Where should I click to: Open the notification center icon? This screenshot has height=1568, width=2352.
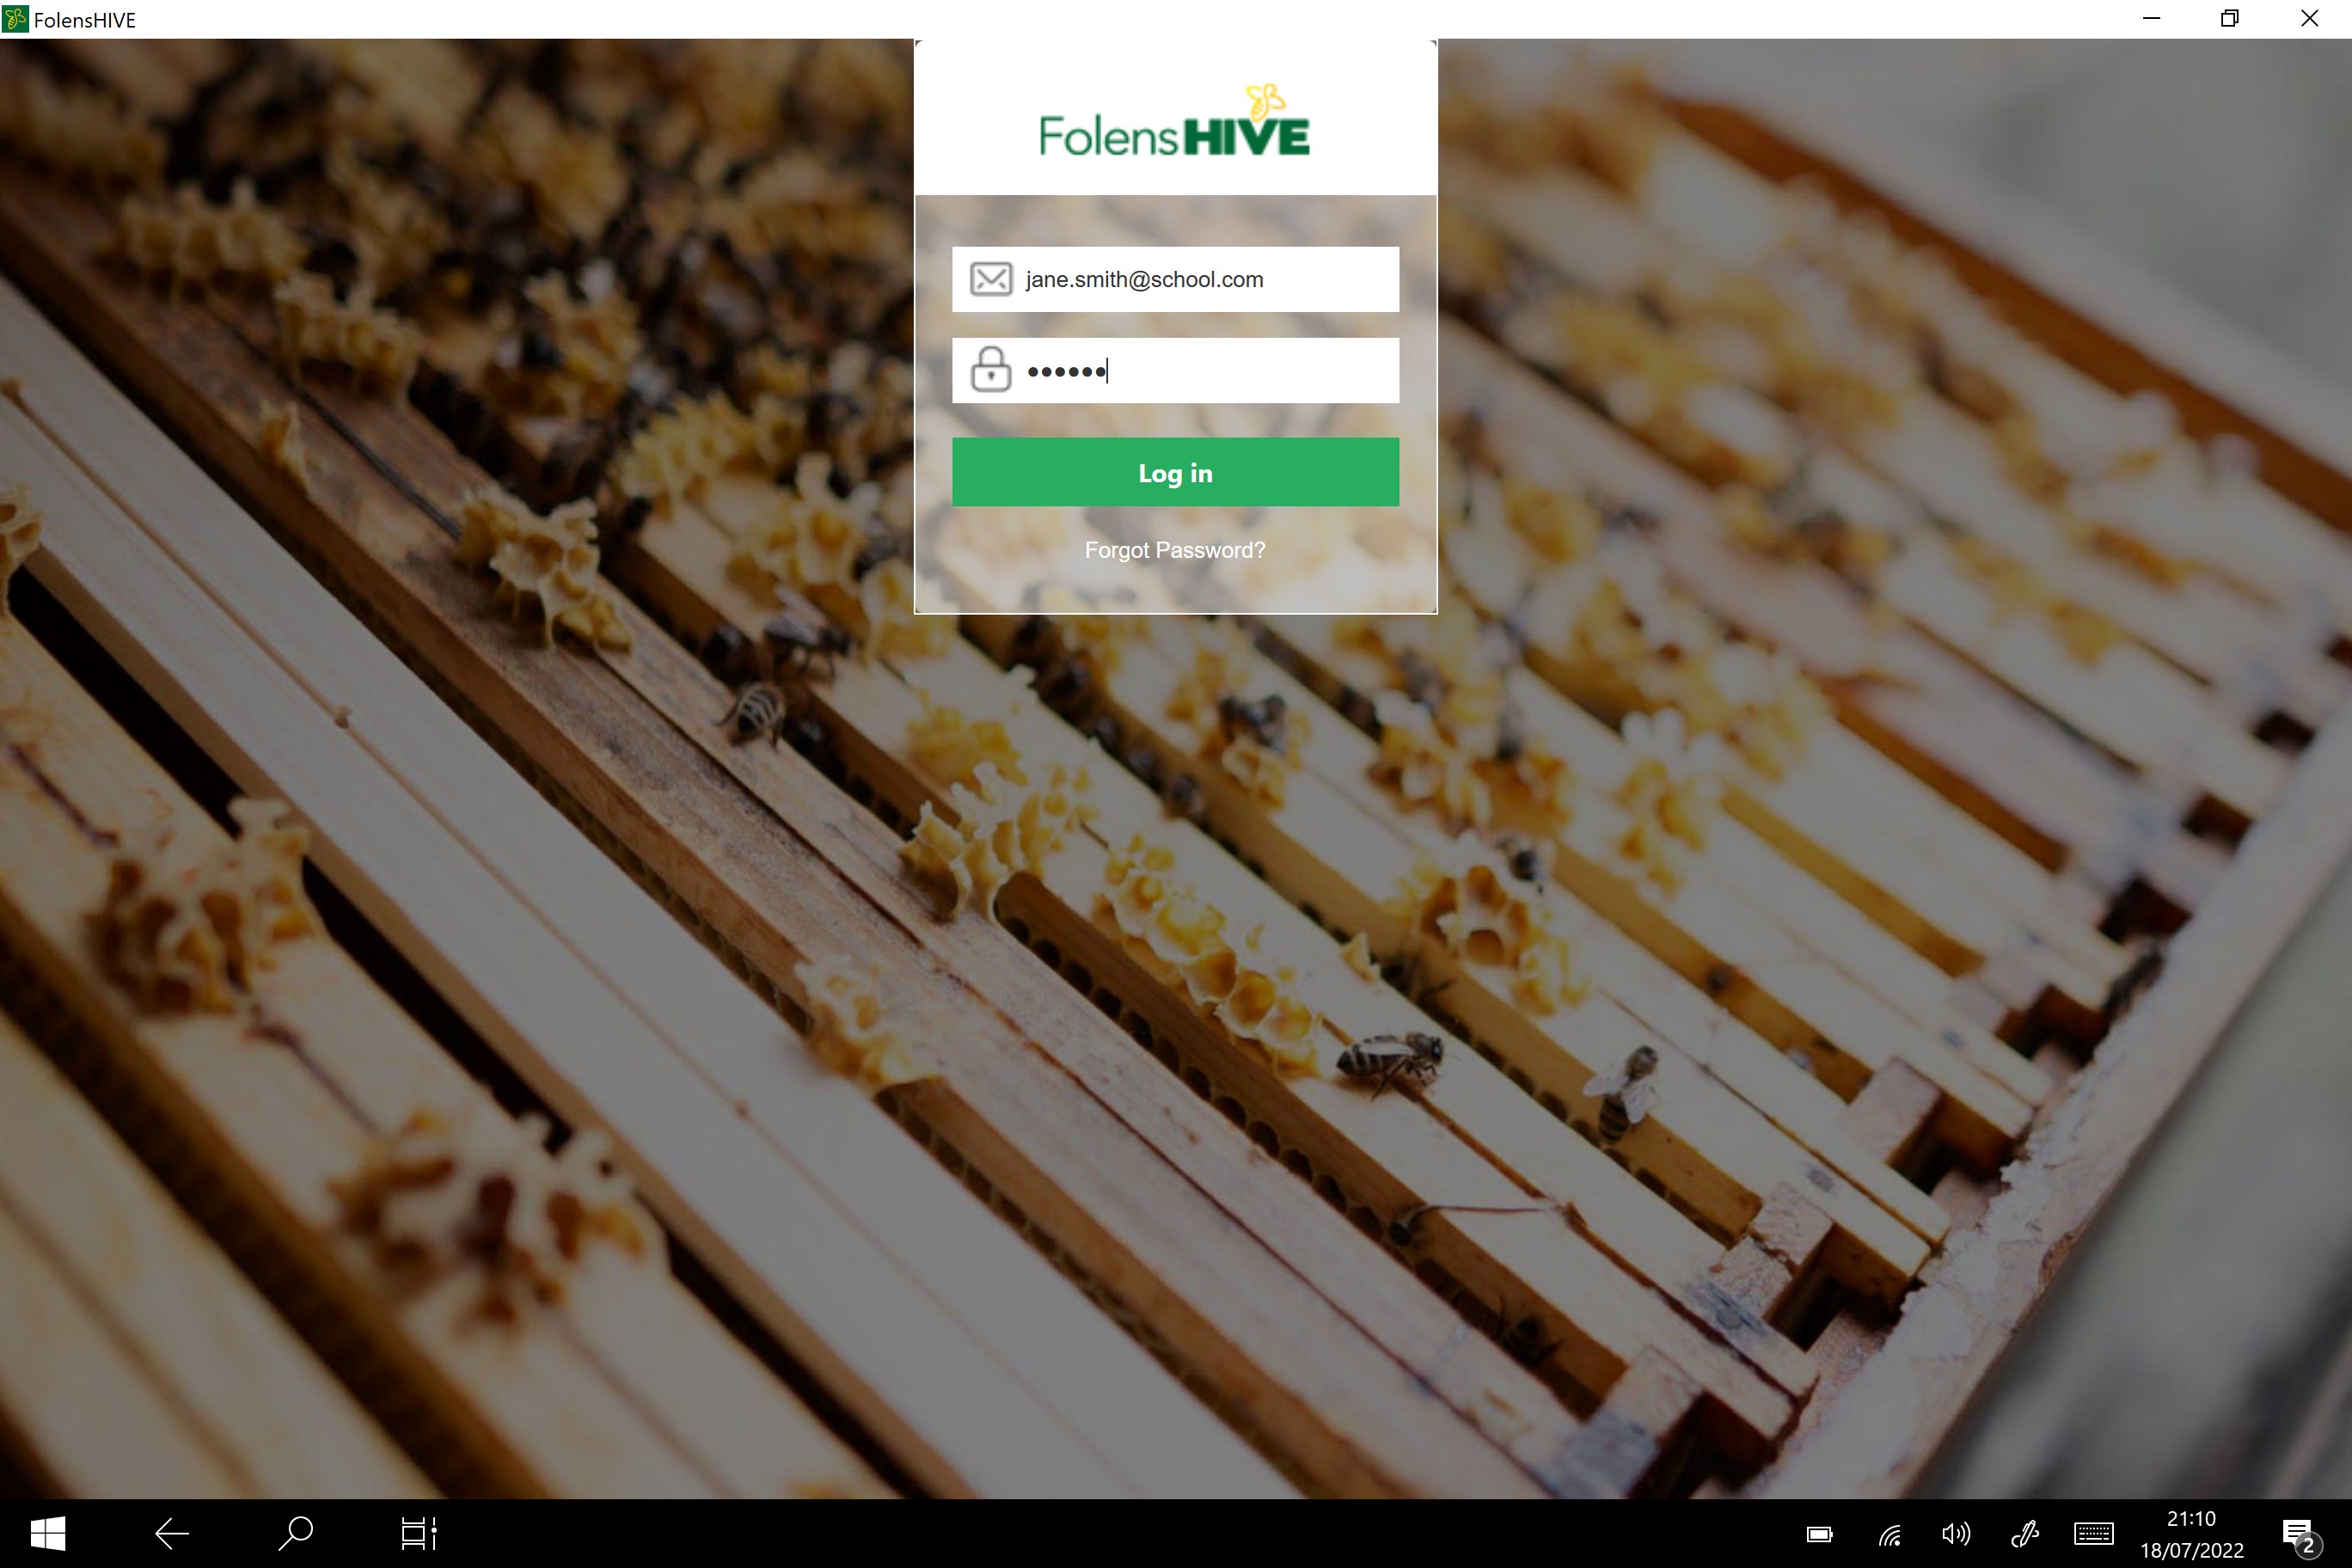[x=2298, y=1534]
